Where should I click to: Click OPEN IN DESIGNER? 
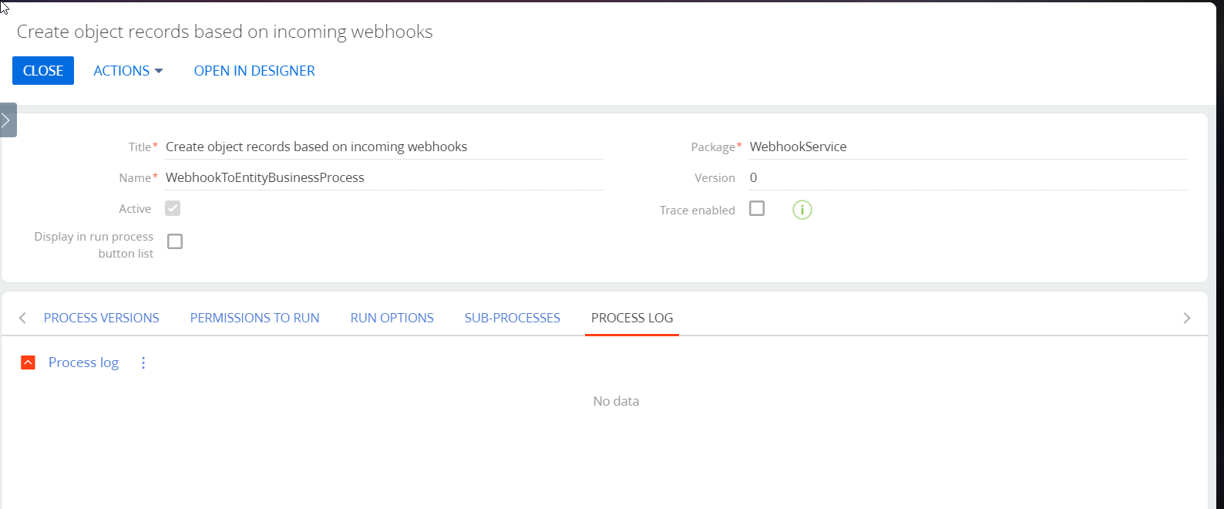(254, 71)
